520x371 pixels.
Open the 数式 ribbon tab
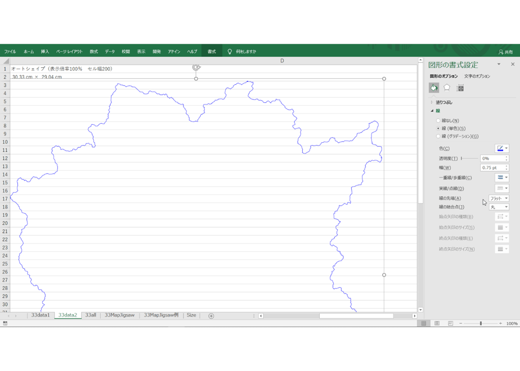[94, 52]
